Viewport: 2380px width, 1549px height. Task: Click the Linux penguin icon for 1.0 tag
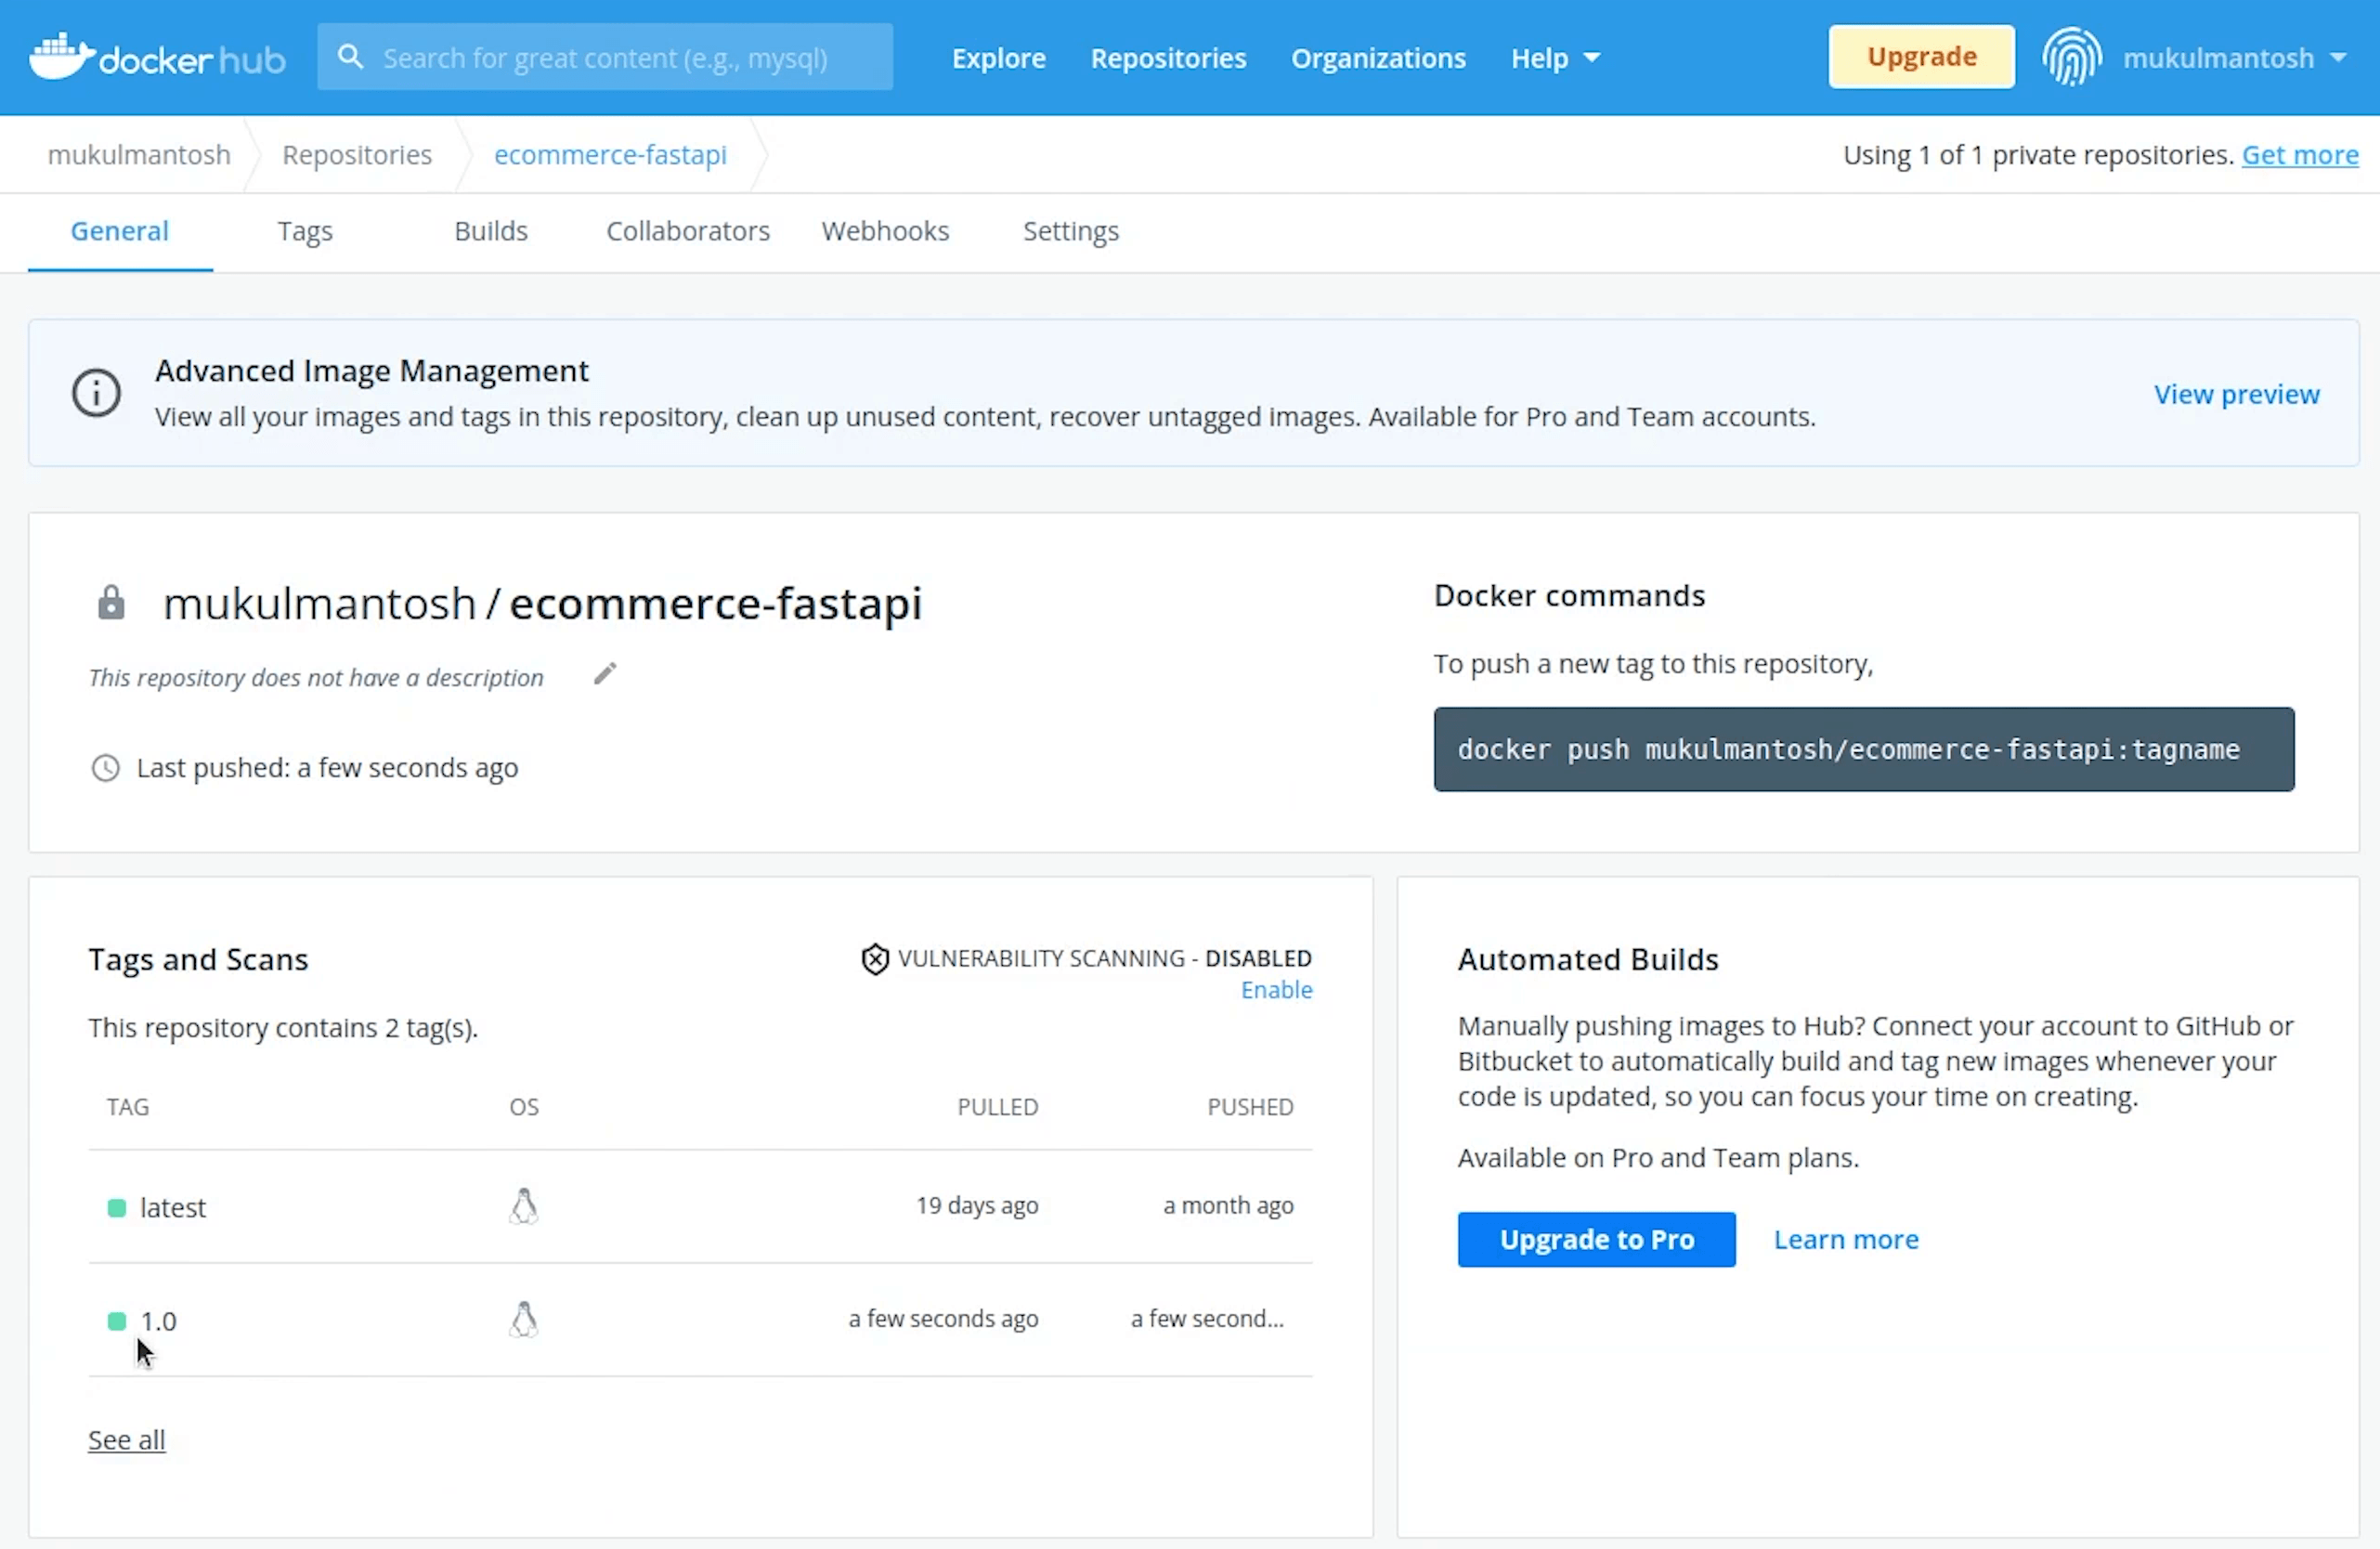pyautogui.click(x=524, y=1320)
